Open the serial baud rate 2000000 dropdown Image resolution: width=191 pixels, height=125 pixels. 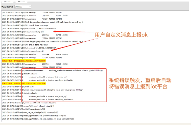tap(23, 7)
